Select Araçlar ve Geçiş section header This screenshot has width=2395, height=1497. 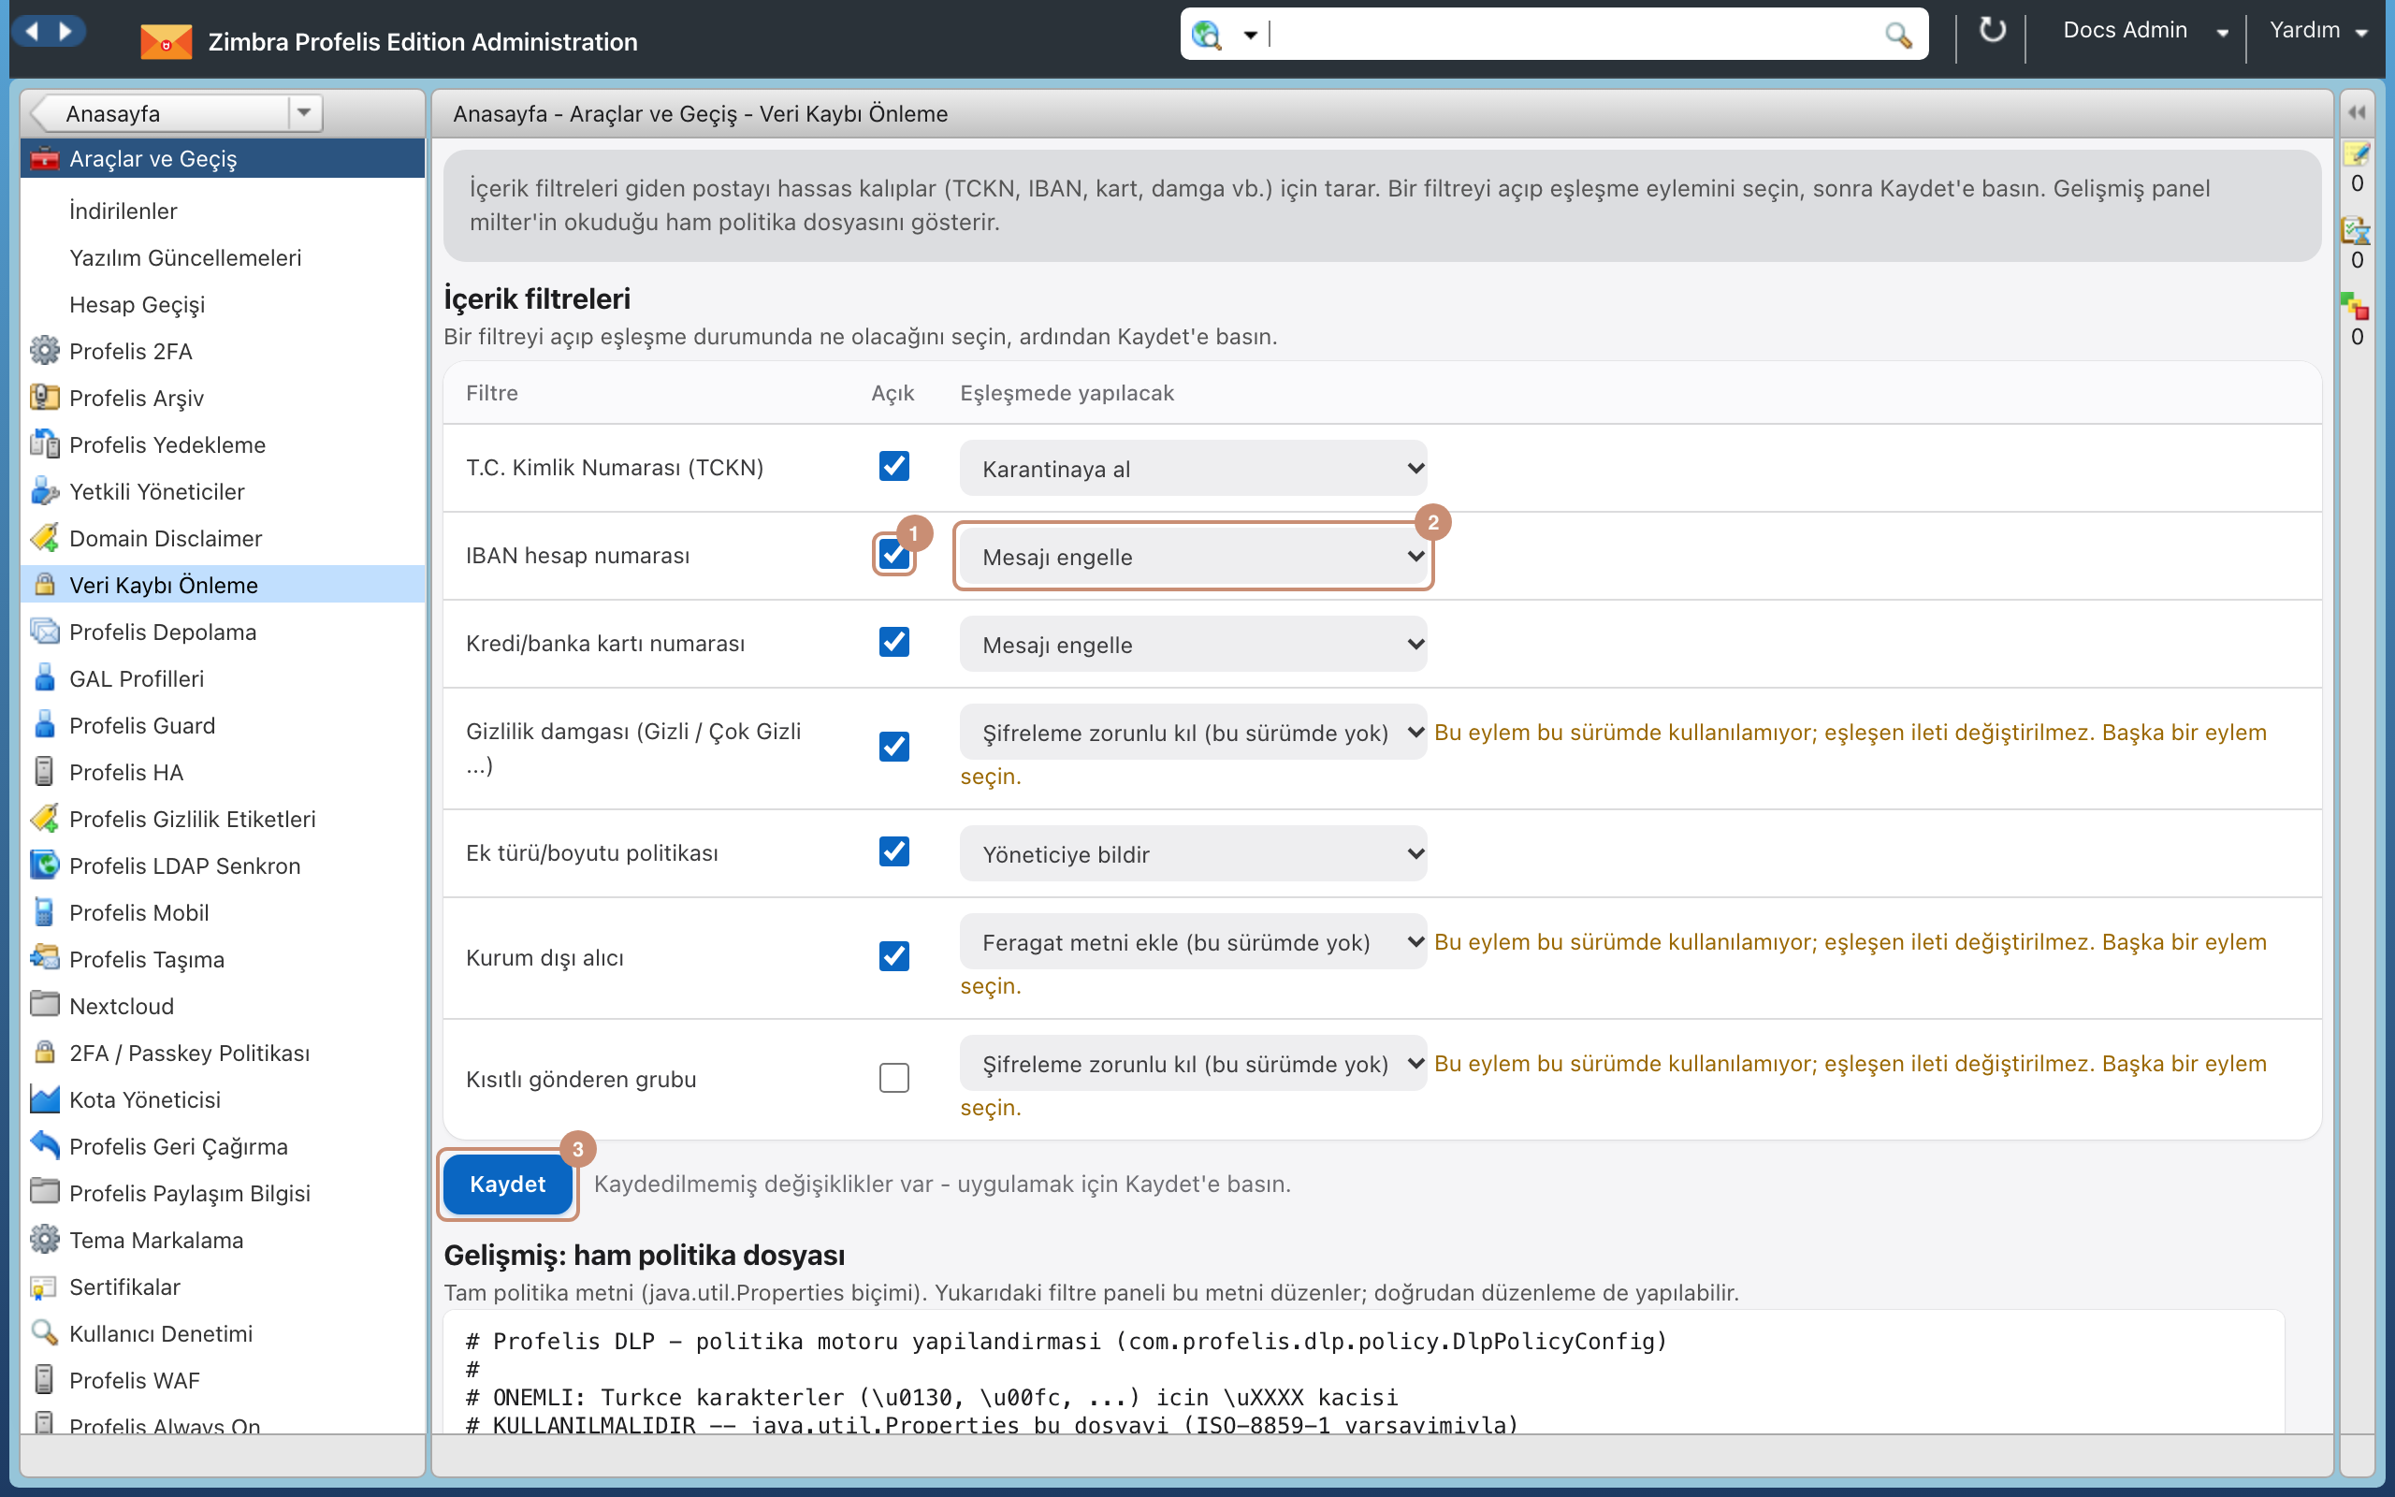223,158
